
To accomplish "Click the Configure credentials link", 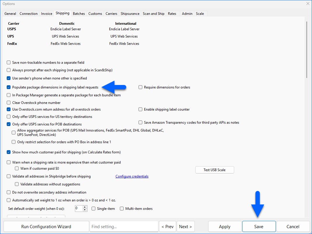I will [x=132, y=176].
